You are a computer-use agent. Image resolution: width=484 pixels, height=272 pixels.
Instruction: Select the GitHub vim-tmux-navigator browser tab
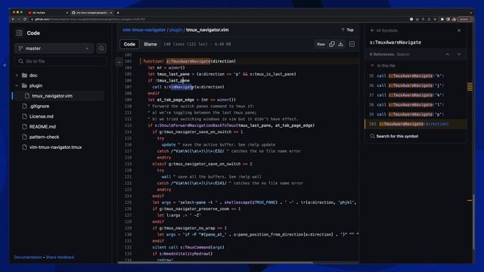click(x=92, y=13)
